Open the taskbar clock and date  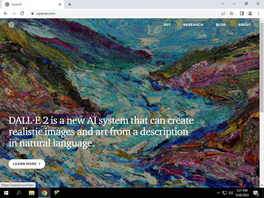[x=242, y=193]
